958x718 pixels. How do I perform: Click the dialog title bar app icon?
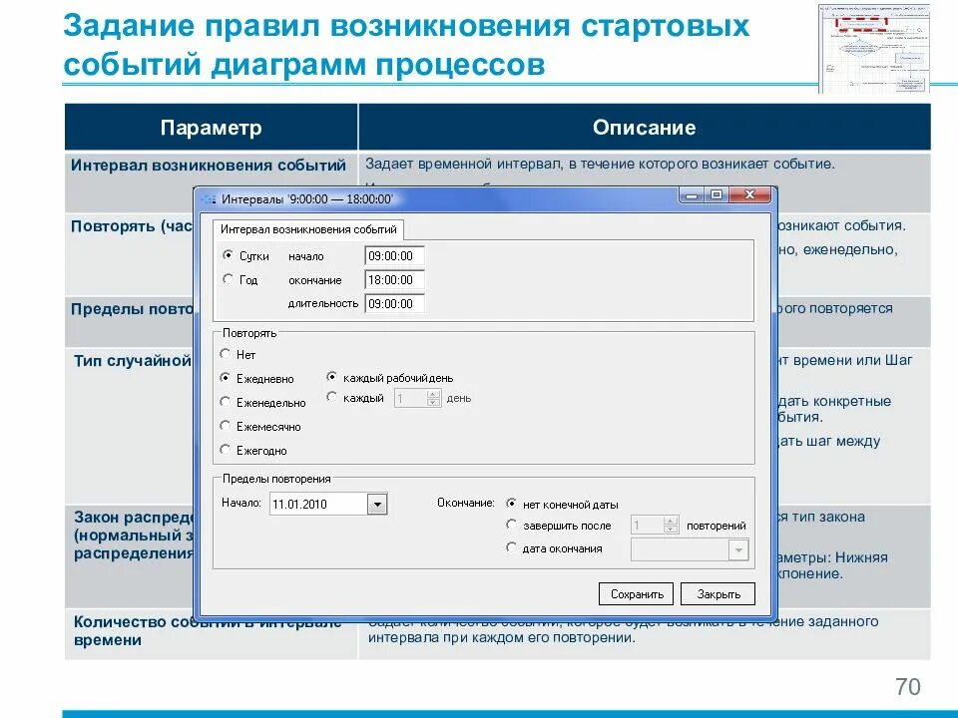pyautogui.click(x=209, y=199)
